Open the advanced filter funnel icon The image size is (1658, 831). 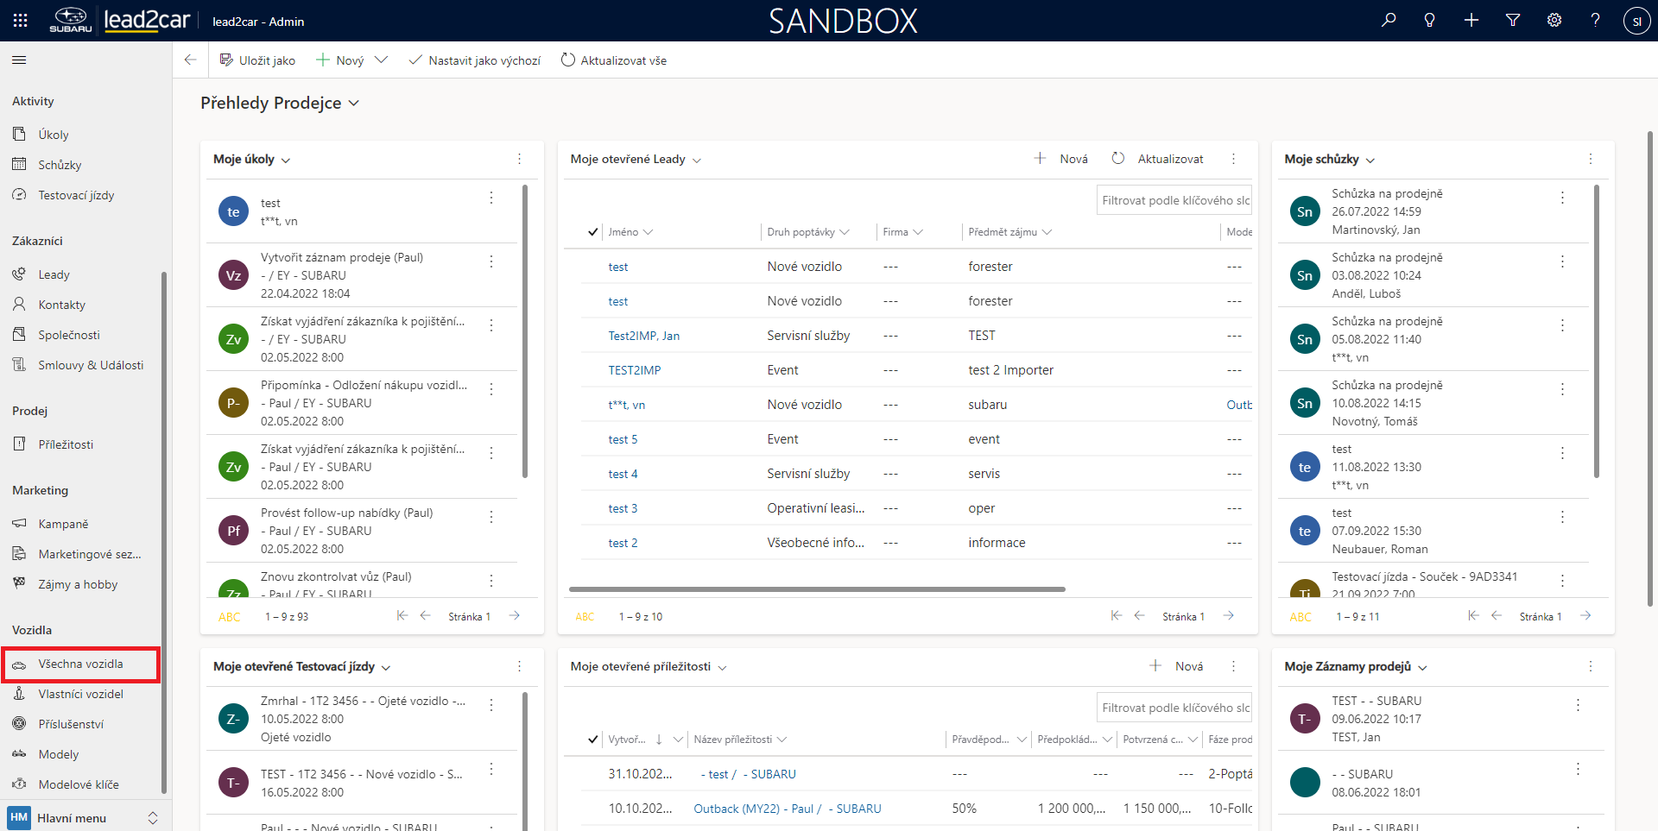pyautogui.click(x=1513, y=21)
